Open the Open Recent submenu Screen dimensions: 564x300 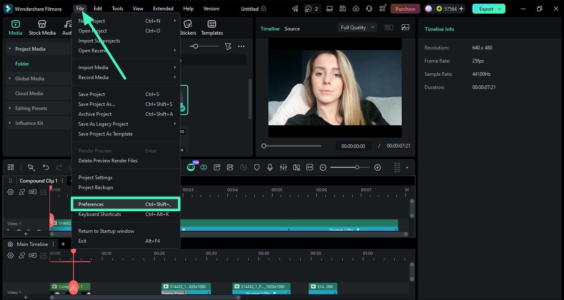pyautogui.click(x=126, y=51)
